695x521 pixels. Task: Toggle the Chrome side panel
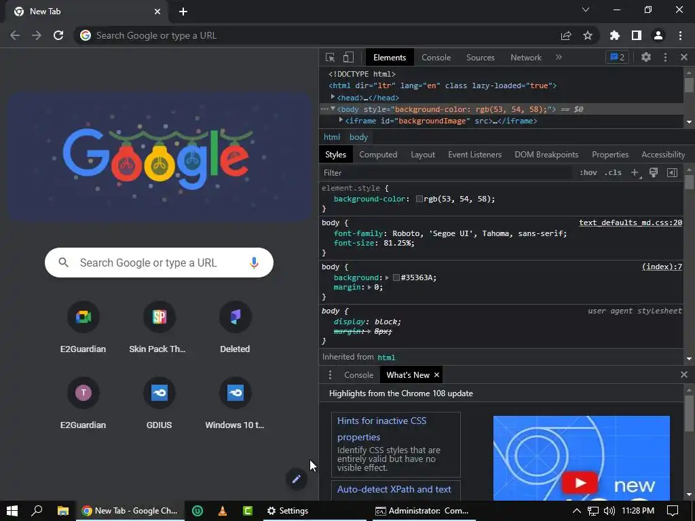pos(636,35)
